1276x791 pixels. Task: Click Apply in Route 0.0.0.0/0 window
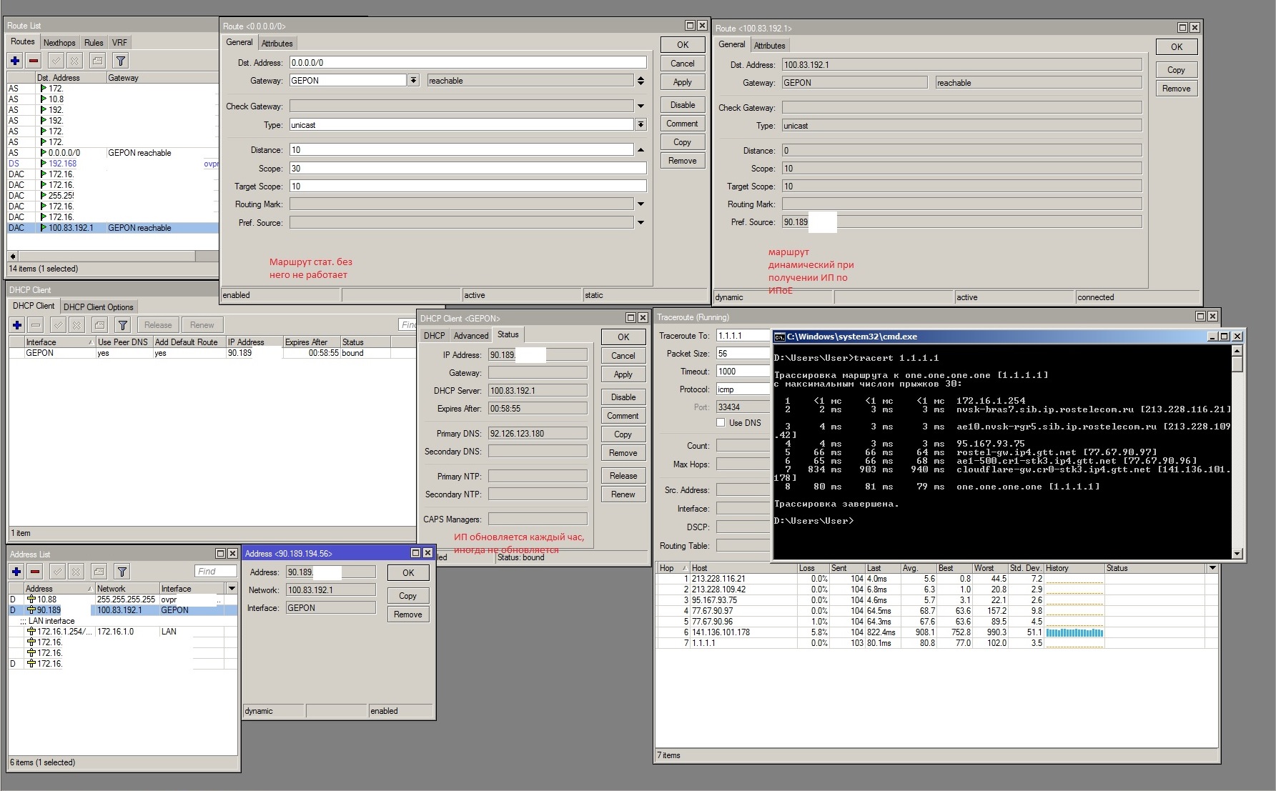pyautogui.click(x=683, y=82)
